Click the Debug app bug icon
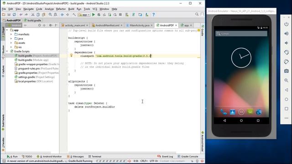 pos(99,15)
